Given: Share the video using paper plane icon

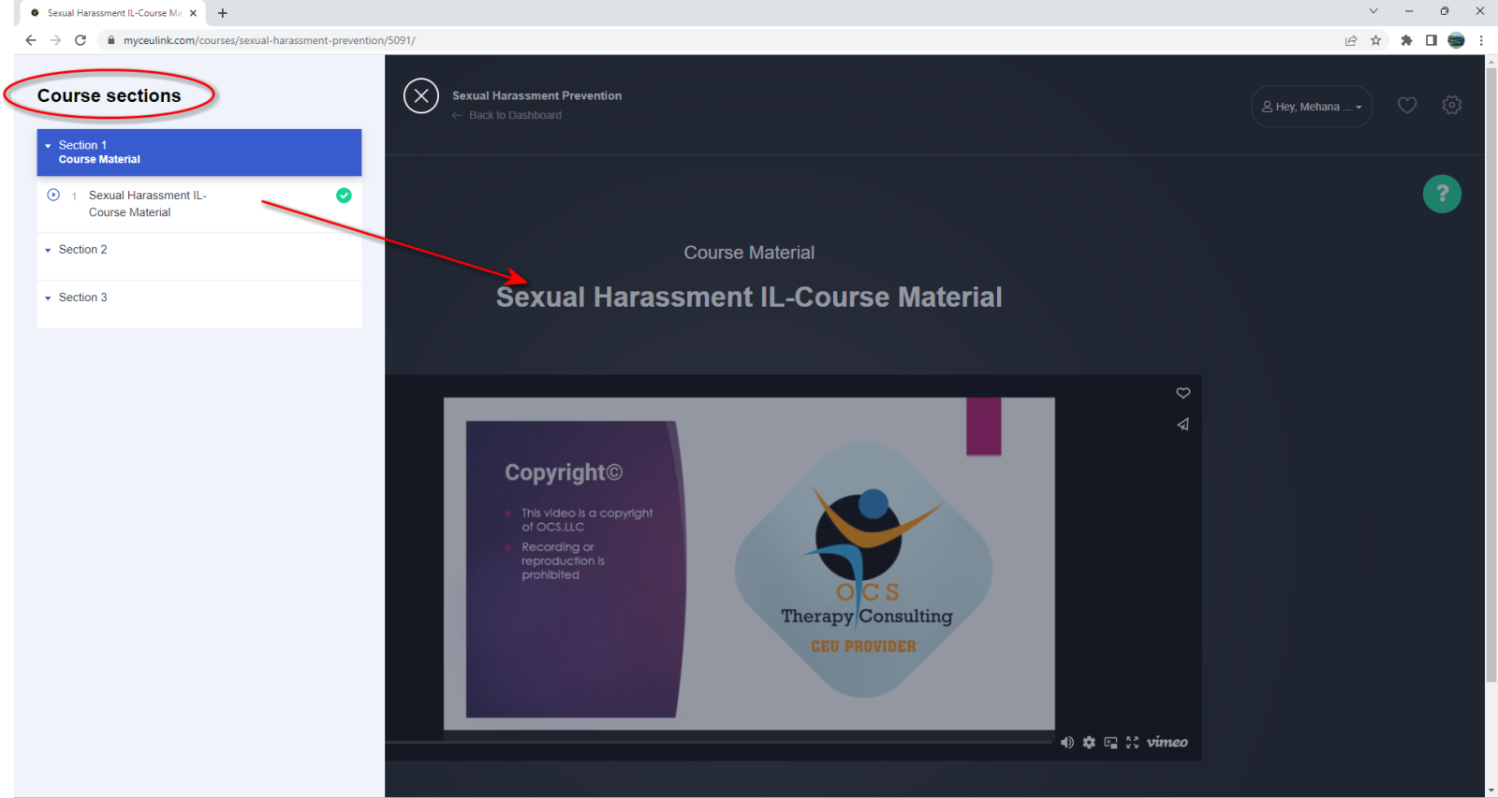Looking at the screenshot, I should [x=1182, y=425].
